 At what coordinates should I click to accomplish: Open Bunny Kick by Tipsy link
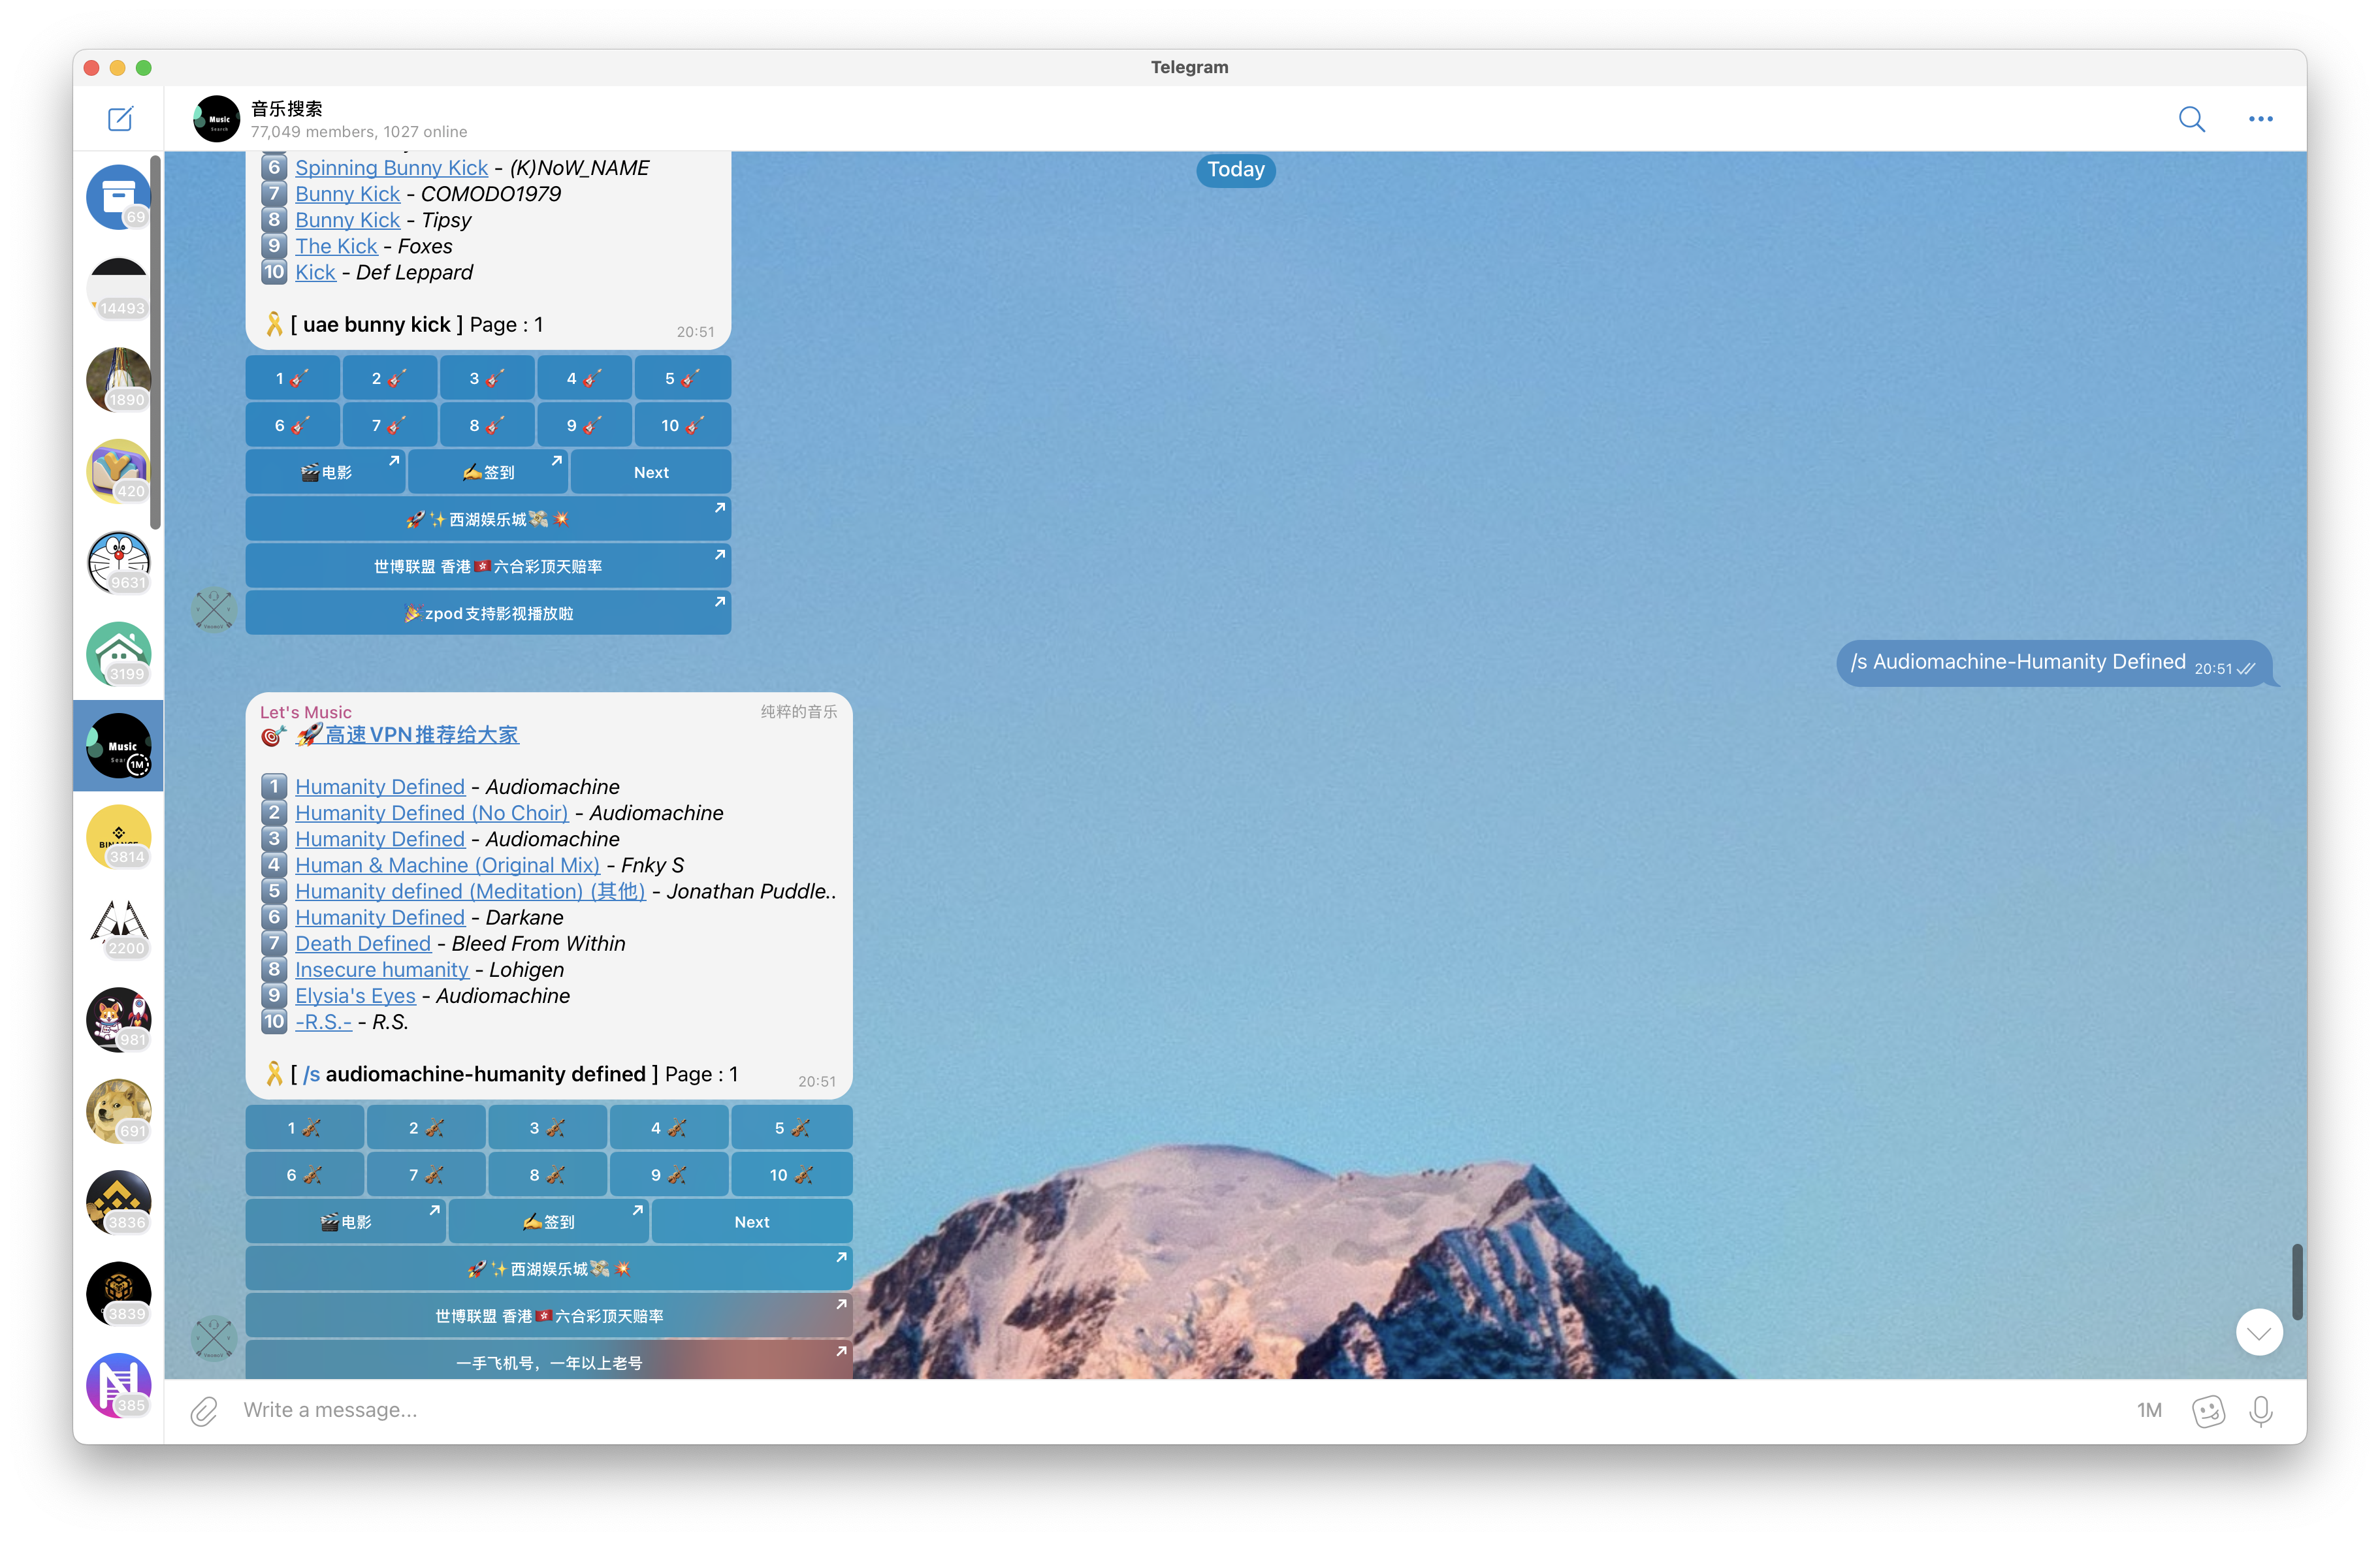[x=347, y=220]
